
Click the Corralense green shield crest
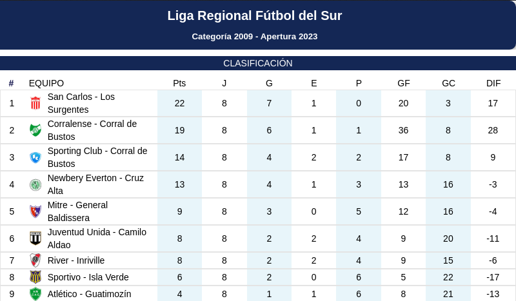(35, 130)
